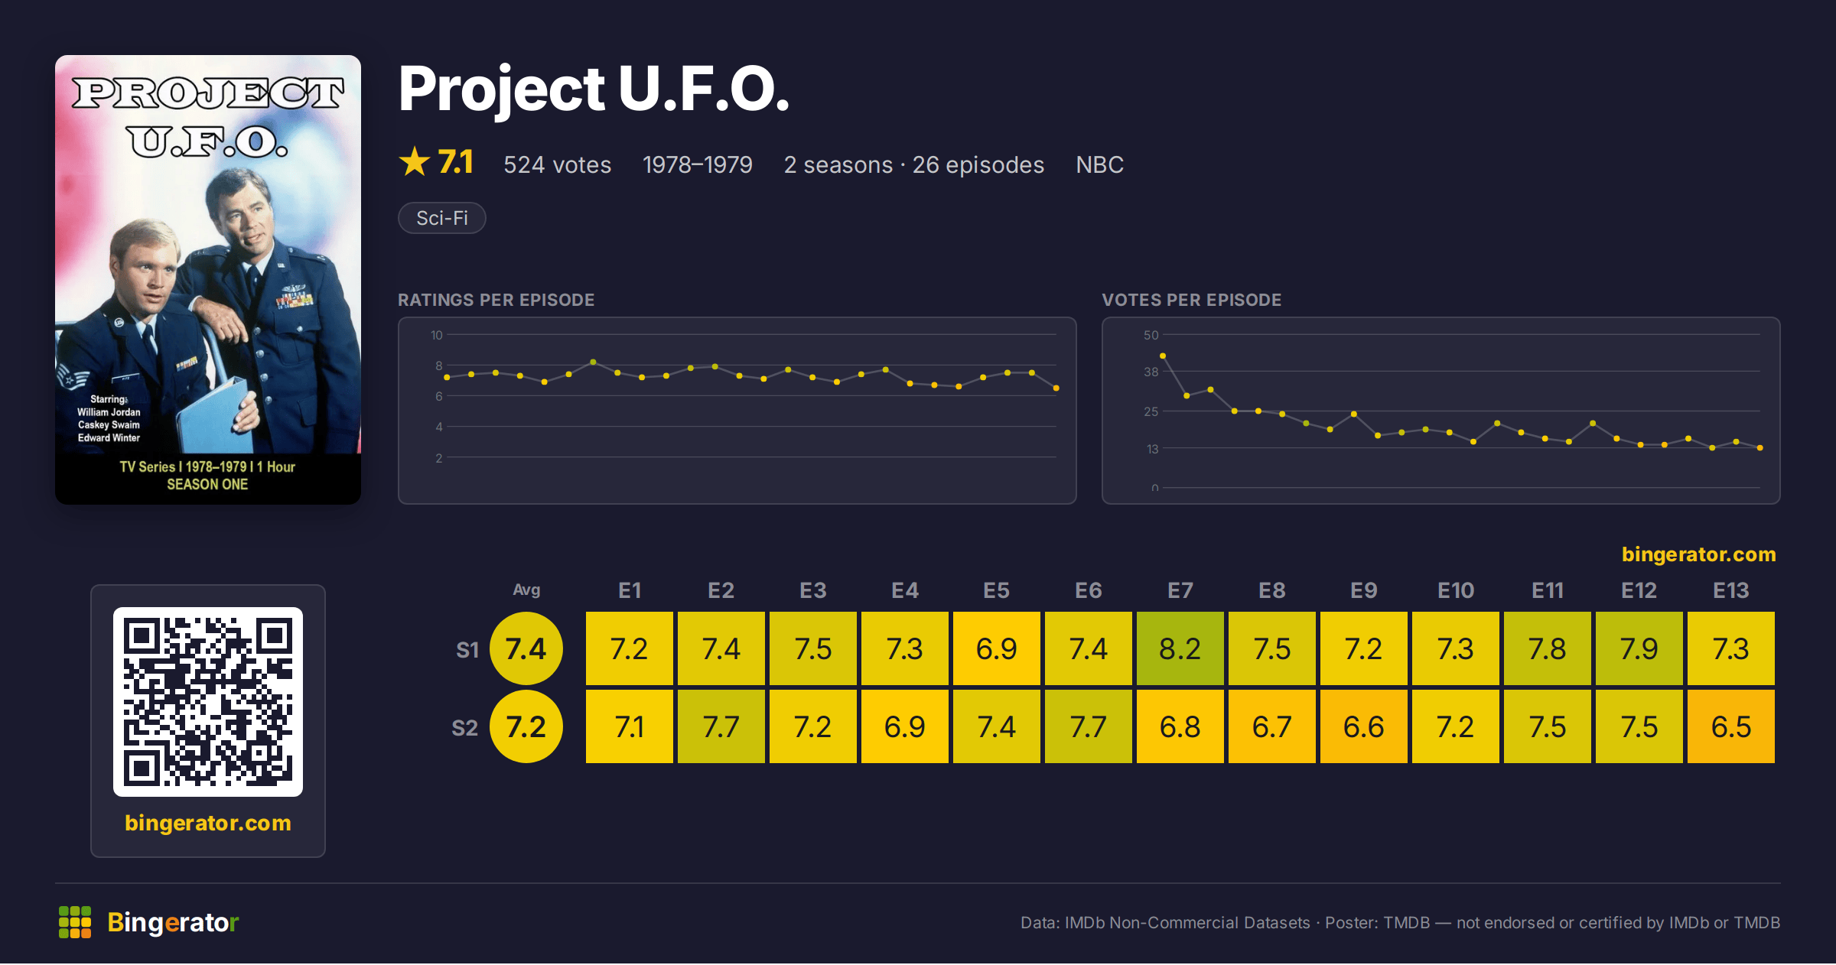Open the Project U.F.O. poster thumbnail
1836x965 pixels.
pyautogui.click(x=208, y=280)
